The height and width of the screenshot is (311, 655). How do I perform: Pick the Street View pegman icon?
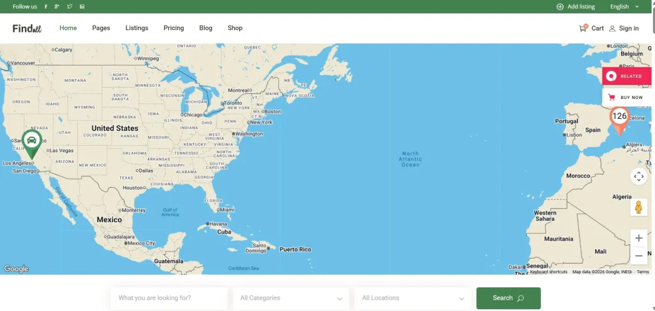point(639,207)
